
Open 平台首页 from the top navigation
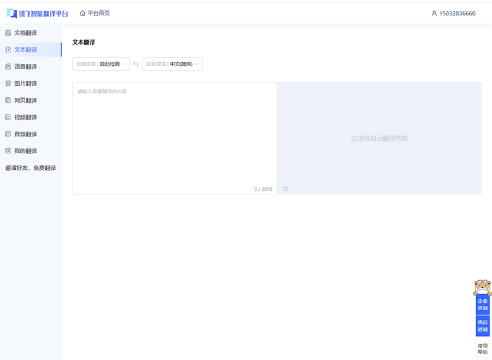coord(98,13)
